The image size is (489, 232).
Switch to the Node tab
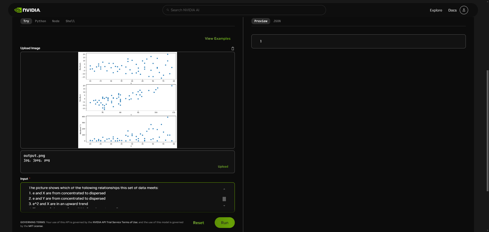point(56,21)
